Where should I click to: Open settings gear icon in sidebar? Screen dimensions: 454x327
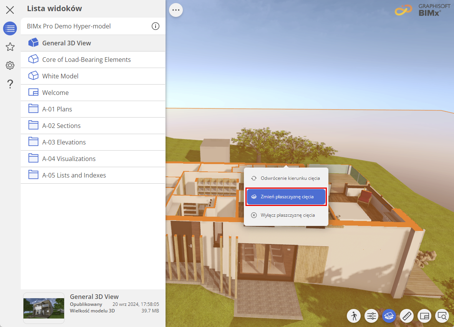pos(10,65)
